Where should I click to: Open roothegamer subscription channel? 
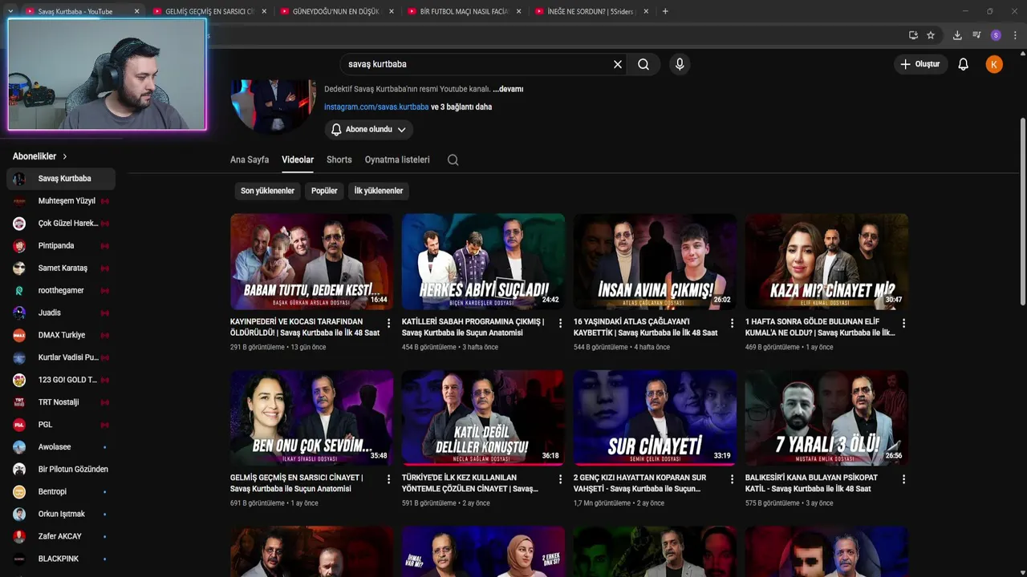click(61, 291)
